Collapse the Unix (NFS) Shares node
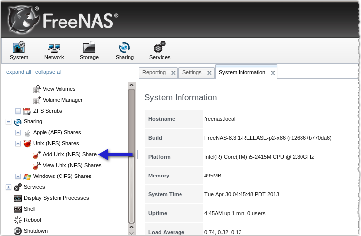361x236 pixels. pyautogui.click(x=18, y=144)
